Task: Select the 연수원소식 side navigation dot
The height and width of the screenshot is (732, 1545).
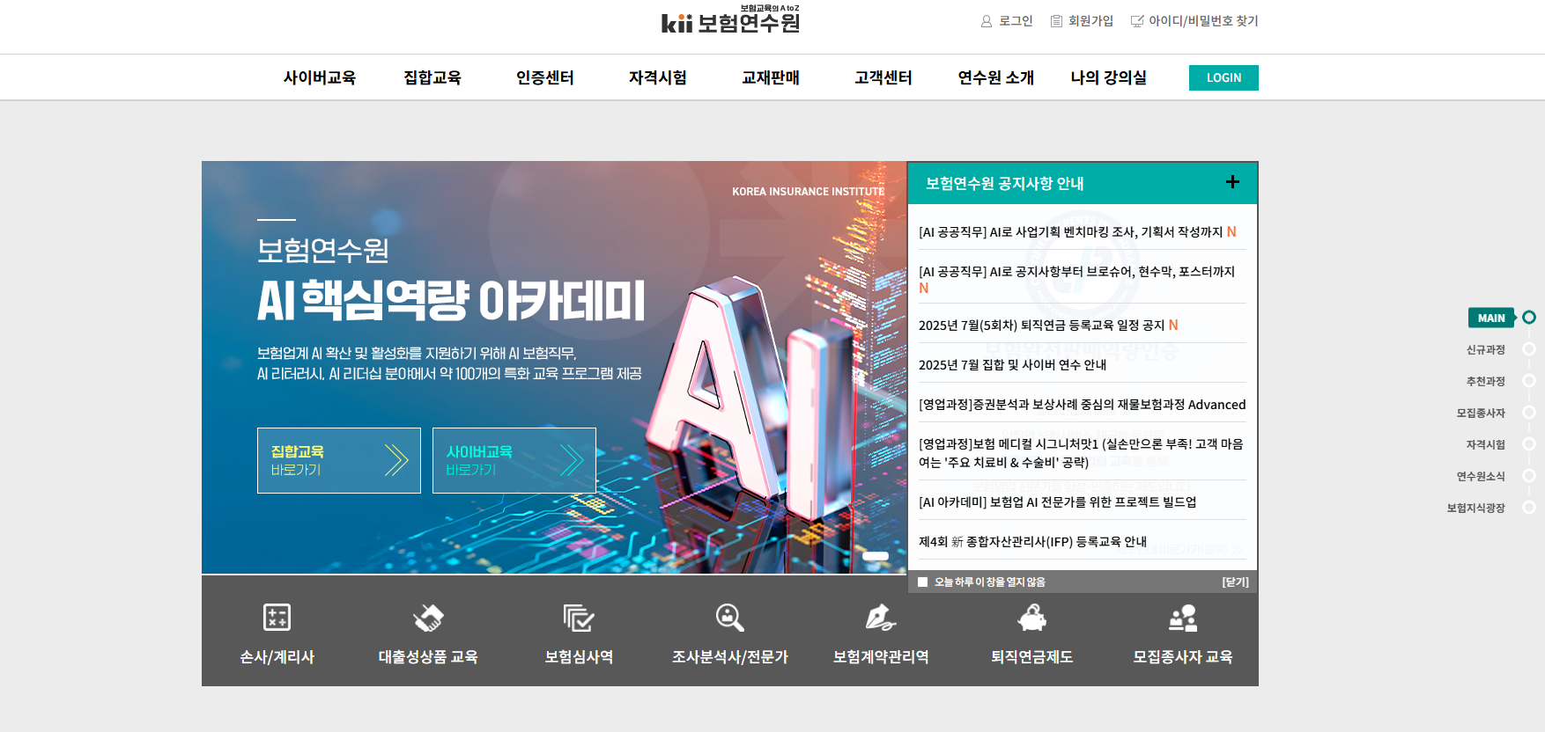Action: tap(1529, 476)
